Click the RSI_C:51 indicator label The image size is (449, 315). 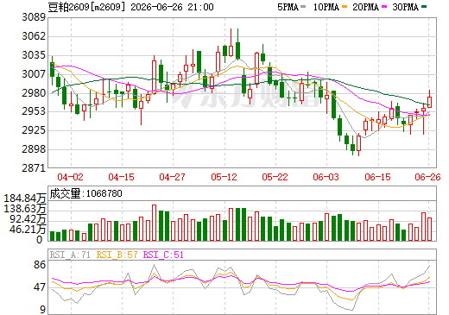point(163,255)
